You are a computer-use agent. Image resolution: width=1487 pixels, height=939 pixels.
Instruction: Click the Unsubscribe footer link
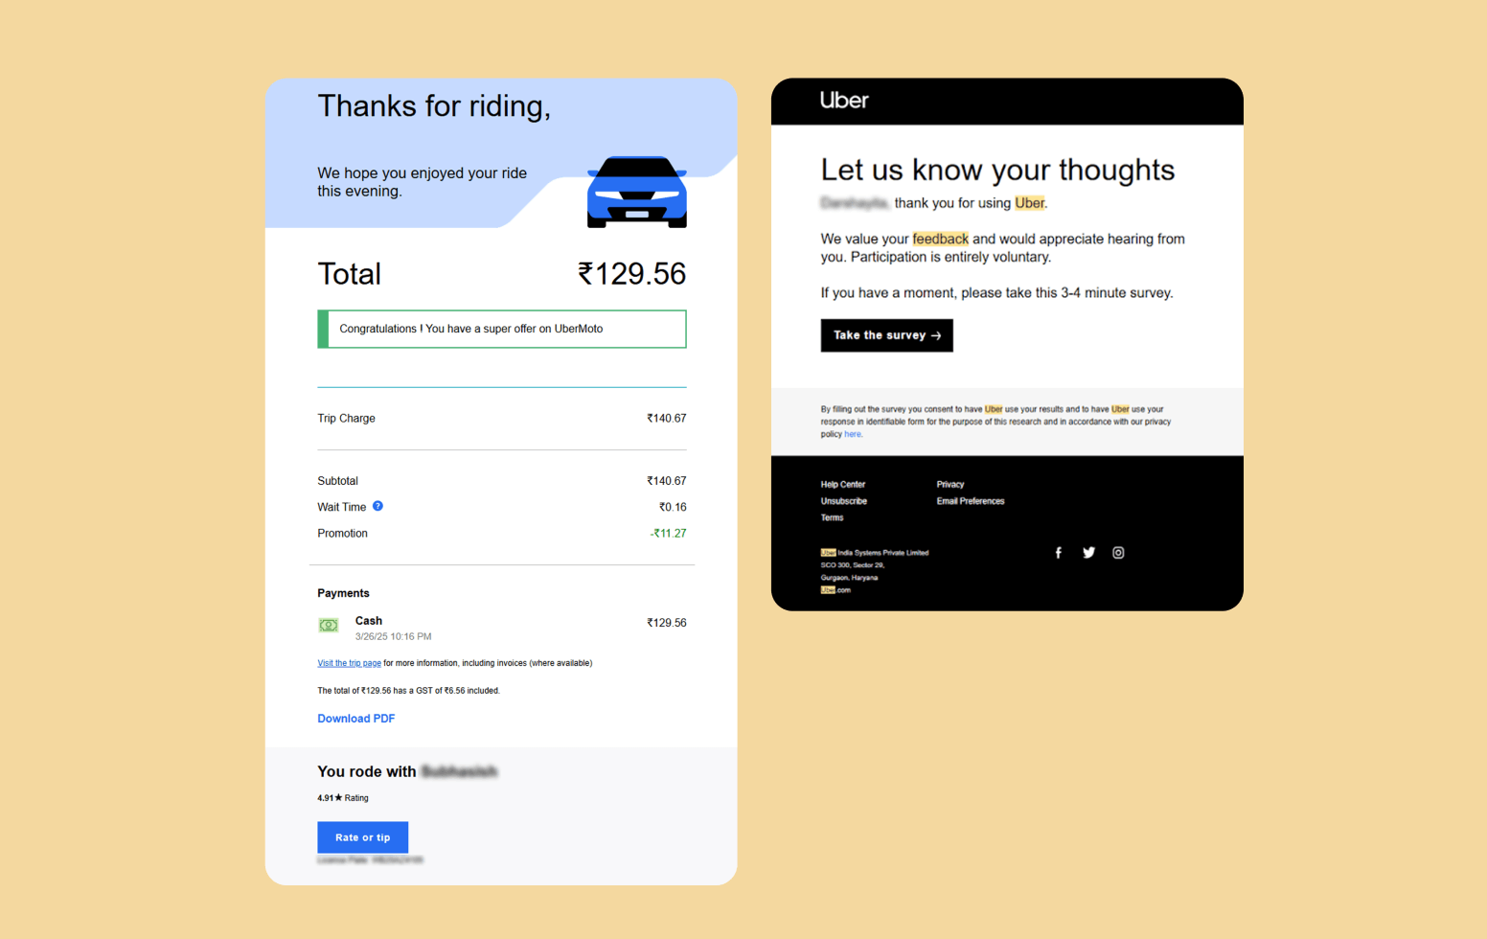click(x=844, y=501)
